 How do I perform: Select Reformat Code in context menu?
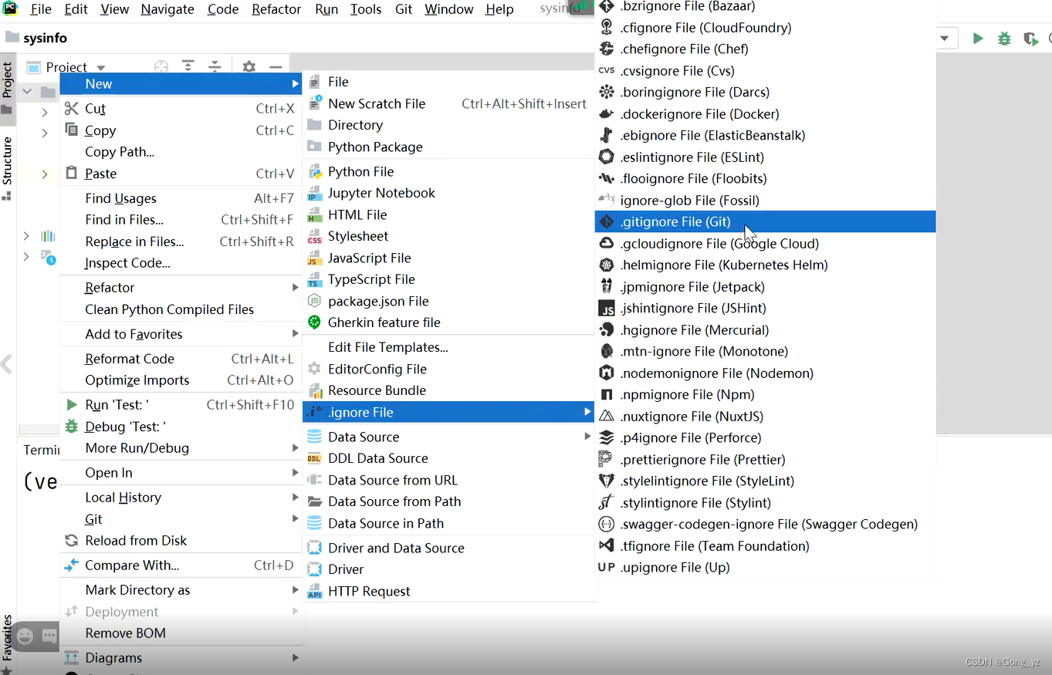pyautogui.click(x=181, y=359)
